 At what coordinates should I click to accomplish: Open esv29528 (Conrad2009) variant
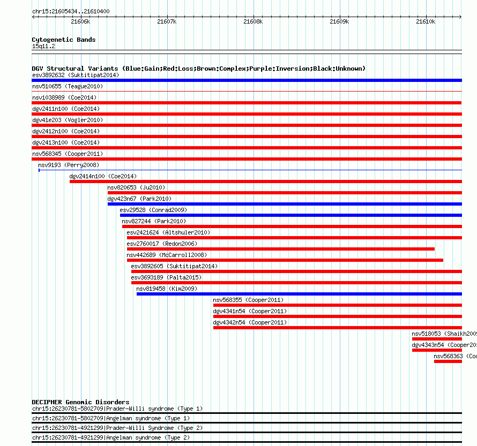pos(153,210)
